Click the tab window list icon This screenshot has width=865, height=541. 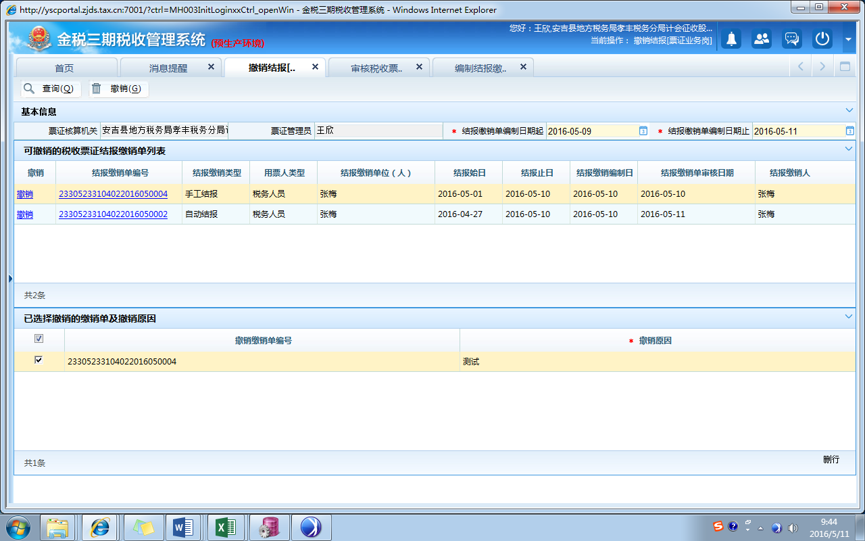(844, 67)
